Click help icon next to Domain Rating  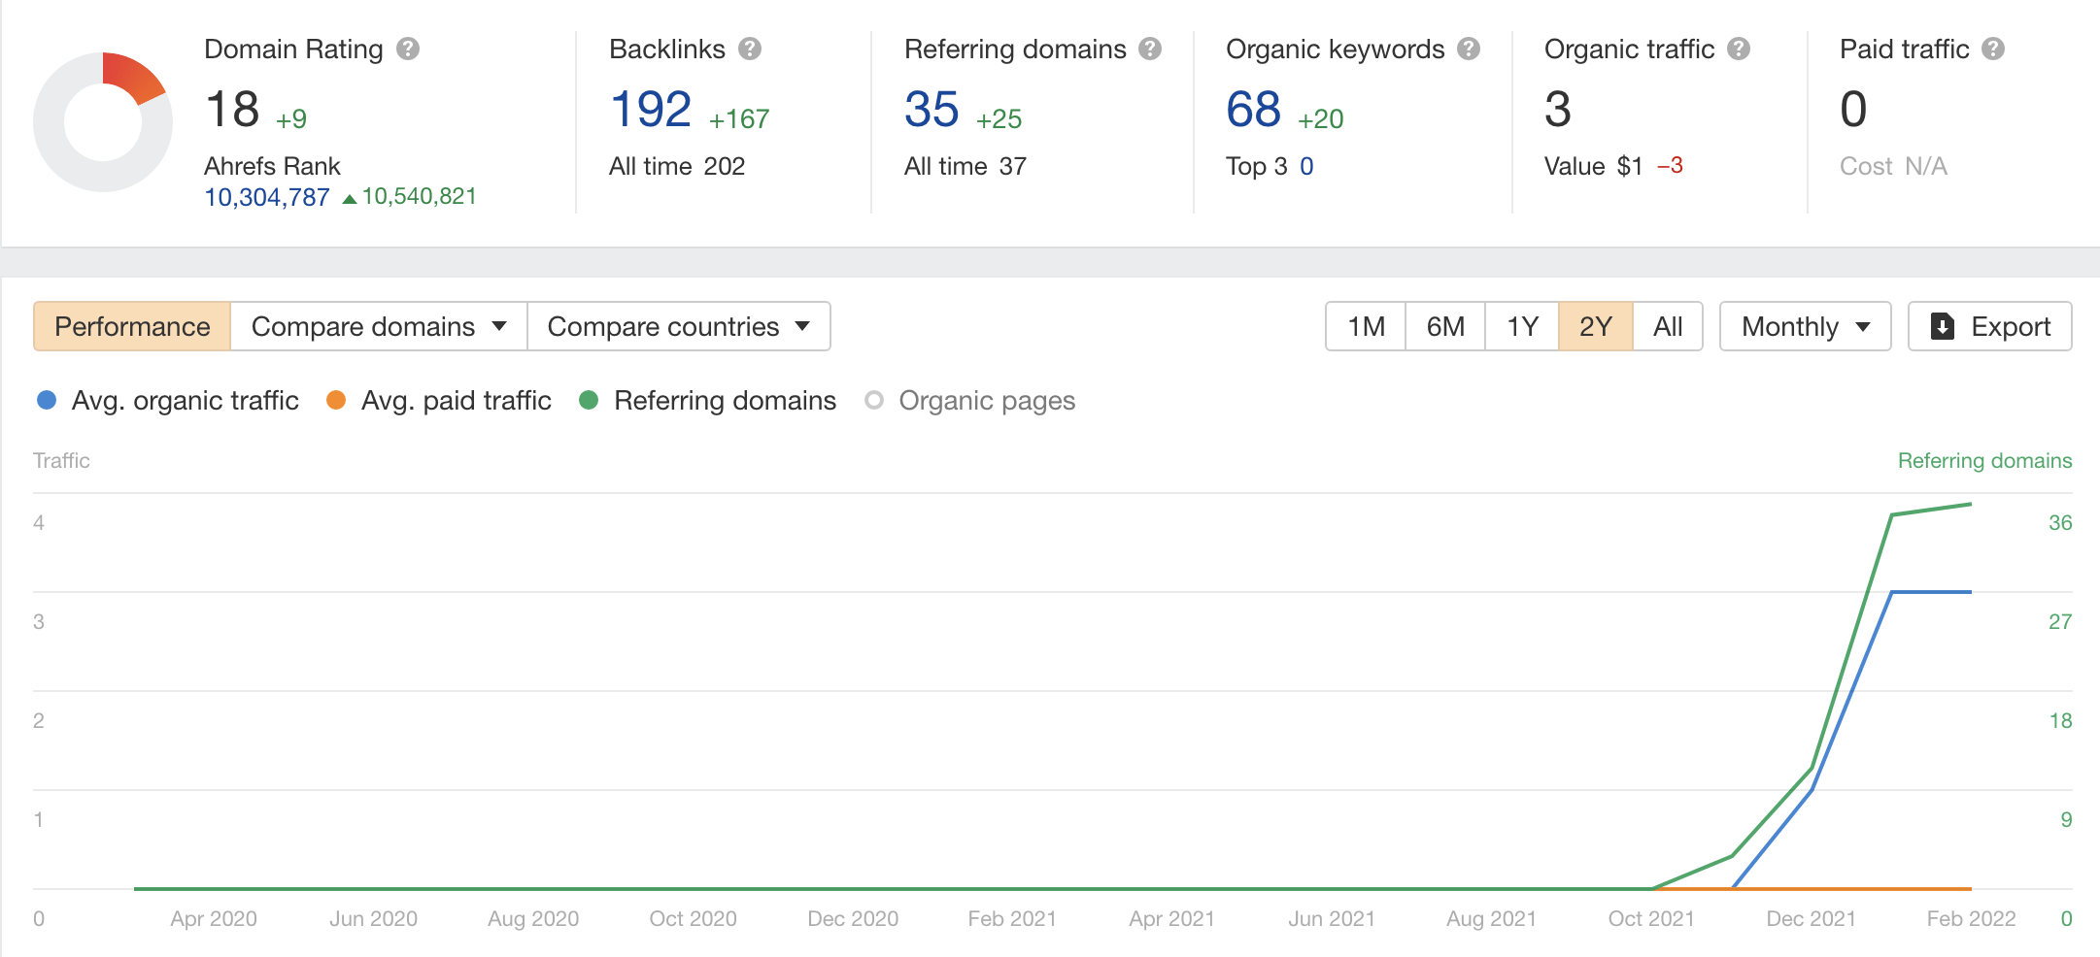pyautogui.click(x=408, y=49)
